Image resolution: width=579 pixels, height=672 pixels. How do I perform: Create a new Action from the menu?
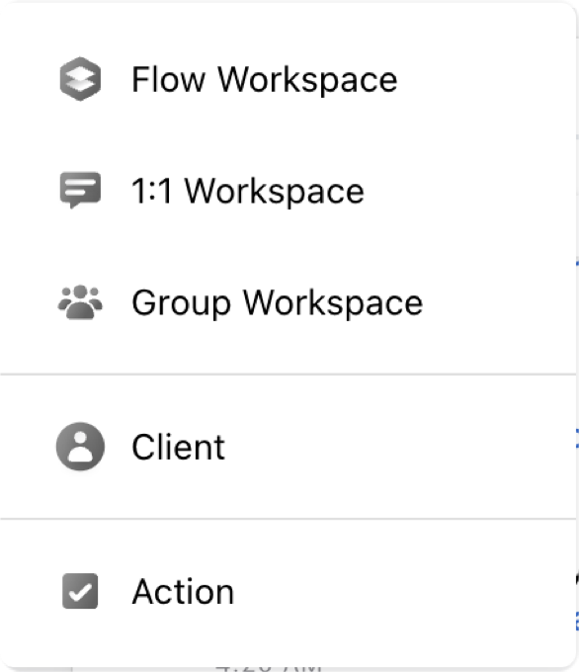coord(288,591)
